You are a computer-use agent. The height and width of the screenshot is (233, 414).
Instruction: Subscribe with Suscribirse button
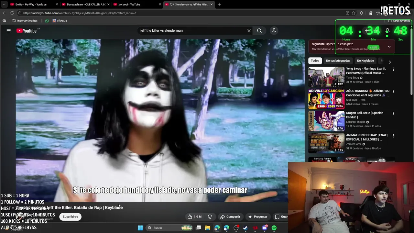pos(71,217)
